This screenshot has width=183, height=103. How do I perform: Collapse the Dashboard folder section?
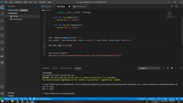[x=13, y=13]
